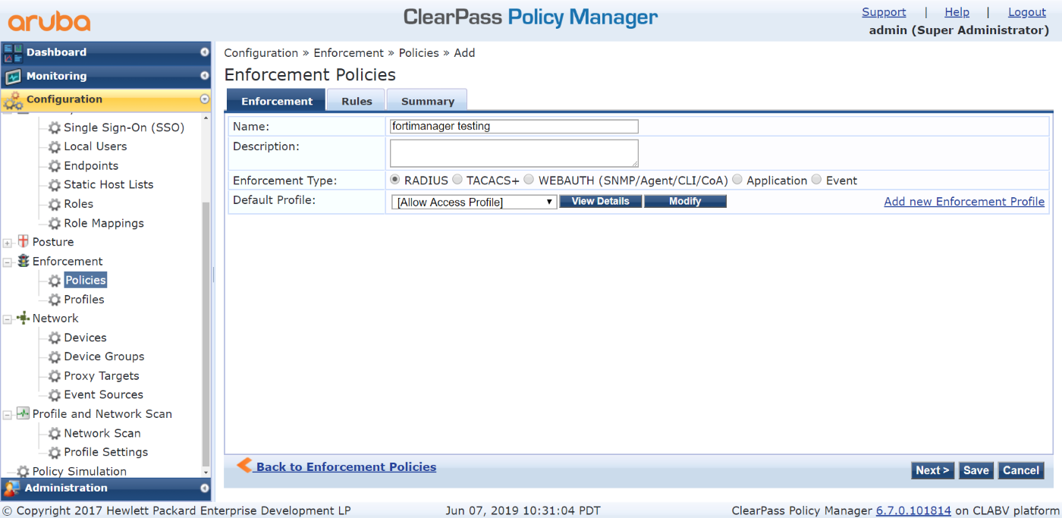This screenshot has width=1062, height=518.
Task: Click the View Details button
Action: pyautogui.click(x=600, y=202)
